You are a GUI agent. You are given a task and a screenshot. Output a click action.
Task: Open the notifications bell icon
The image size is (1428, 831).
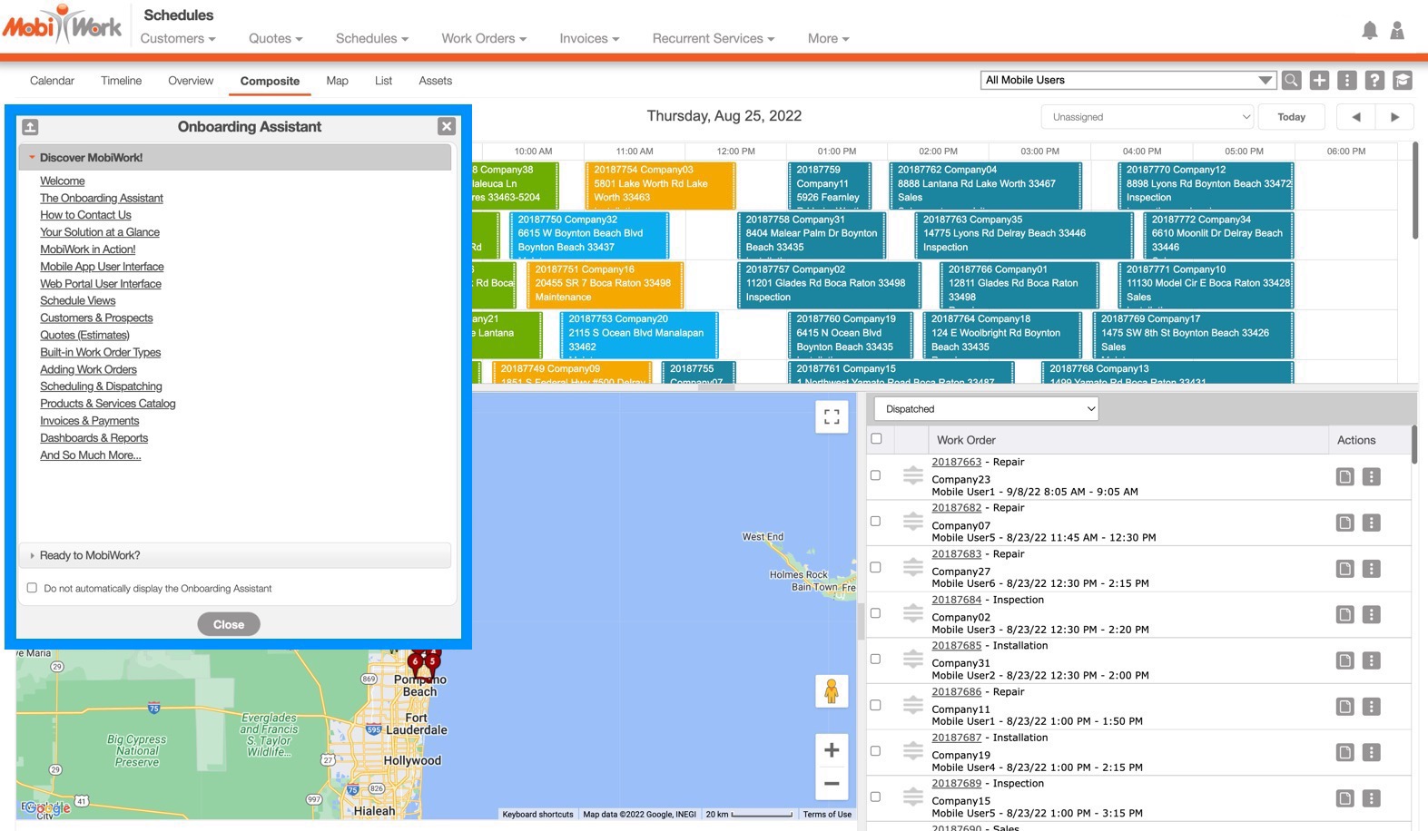pos(1369,31)
